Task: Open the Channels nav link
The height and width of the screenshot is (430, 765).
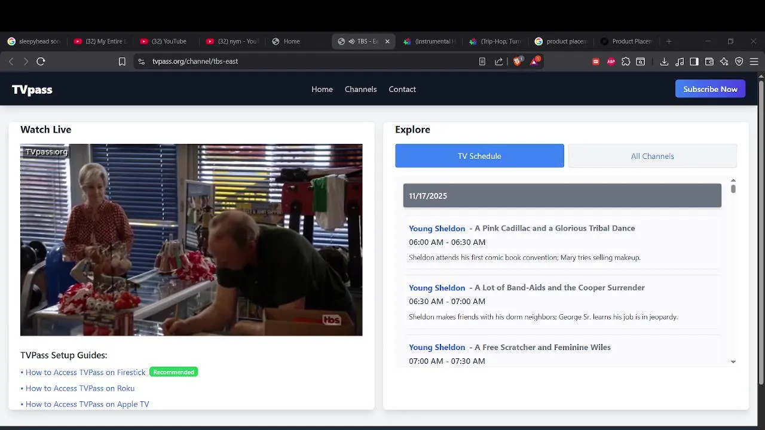Action: click(361, 89)
